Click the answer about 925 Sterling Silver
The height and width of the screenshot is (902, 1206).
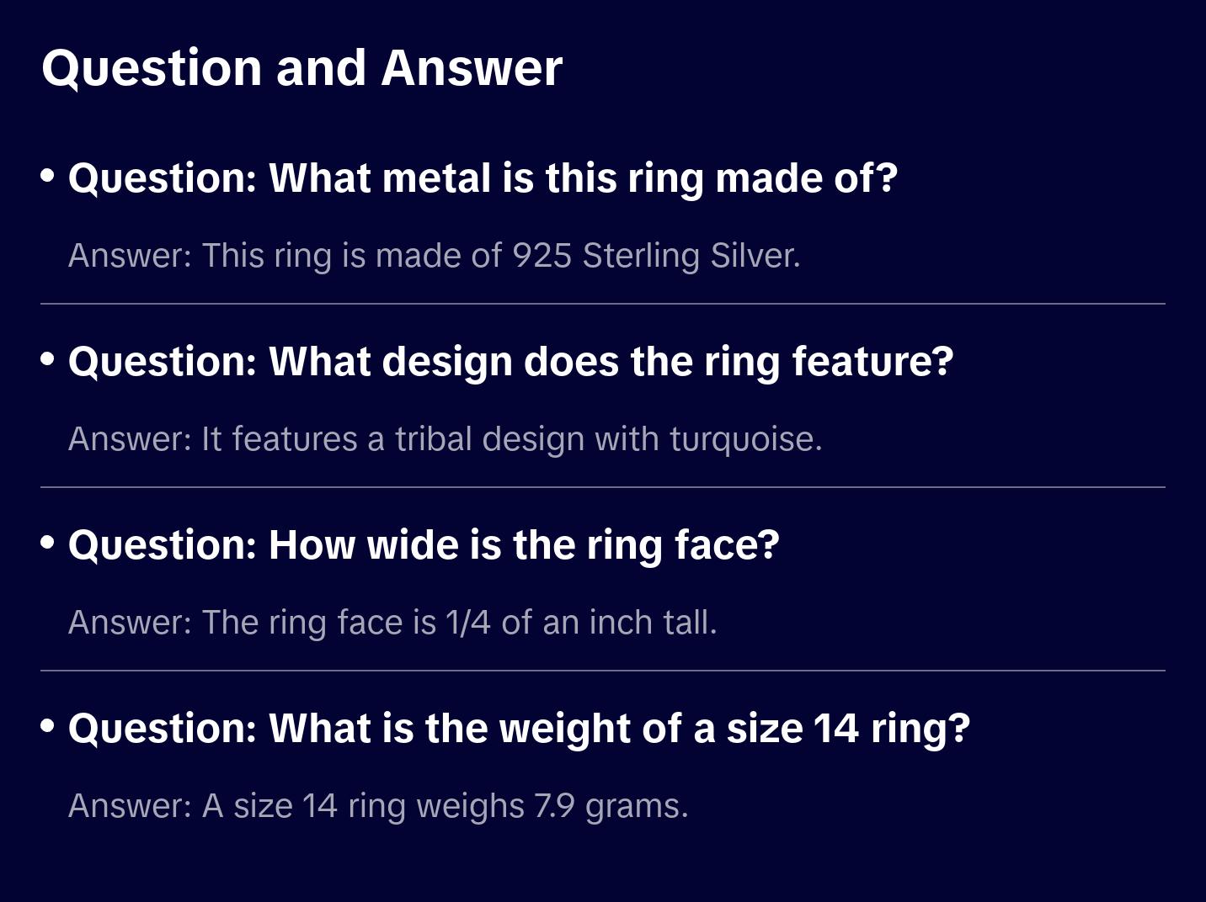tap(434, 256)
